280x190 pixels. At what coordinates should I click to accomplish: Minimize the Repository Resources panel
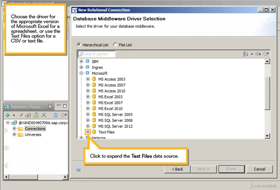point(59,105)
